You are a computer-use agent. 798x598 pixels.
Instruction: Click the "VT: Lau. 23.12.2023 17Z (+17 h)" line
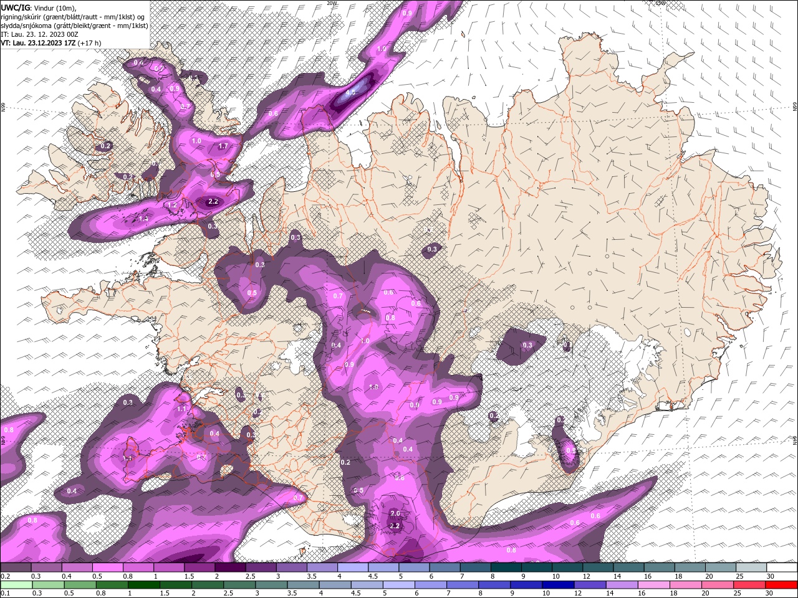51,43
